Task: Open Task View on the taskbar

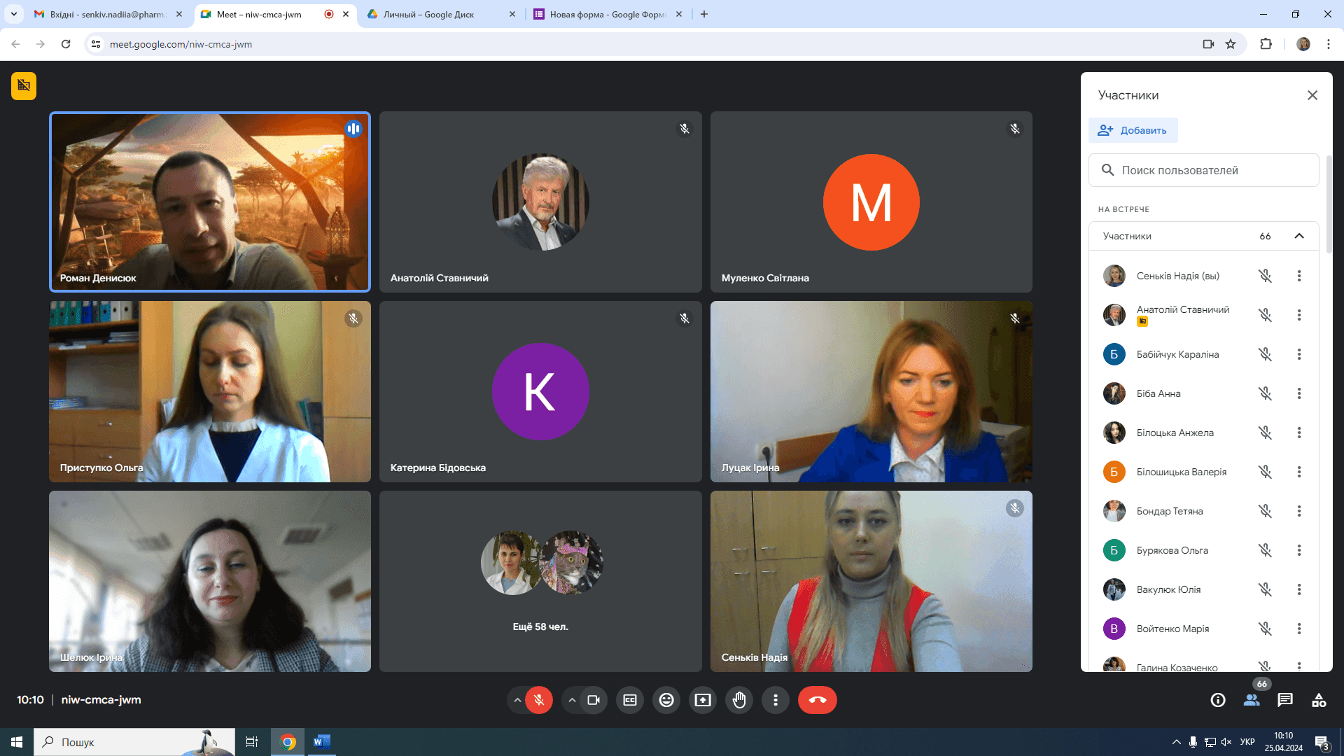Action: tap(252, 742)
